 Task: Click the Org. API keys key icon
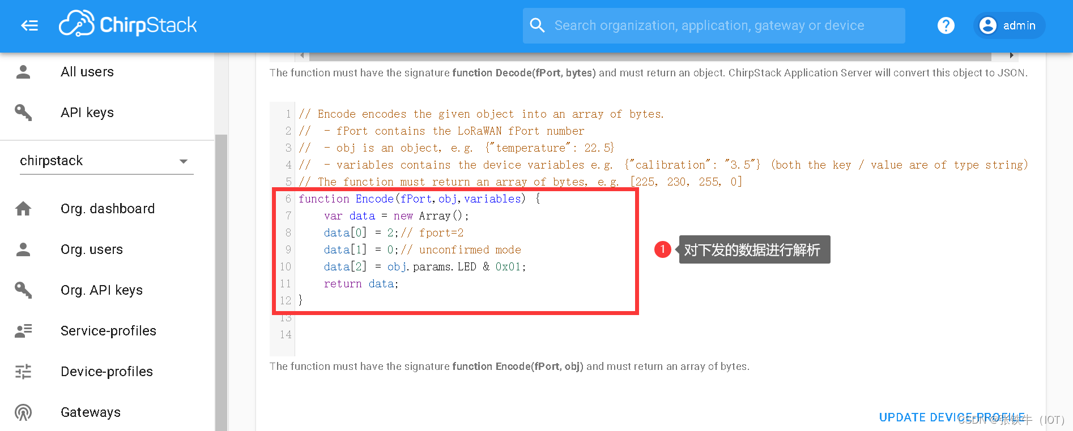[23, 290]
